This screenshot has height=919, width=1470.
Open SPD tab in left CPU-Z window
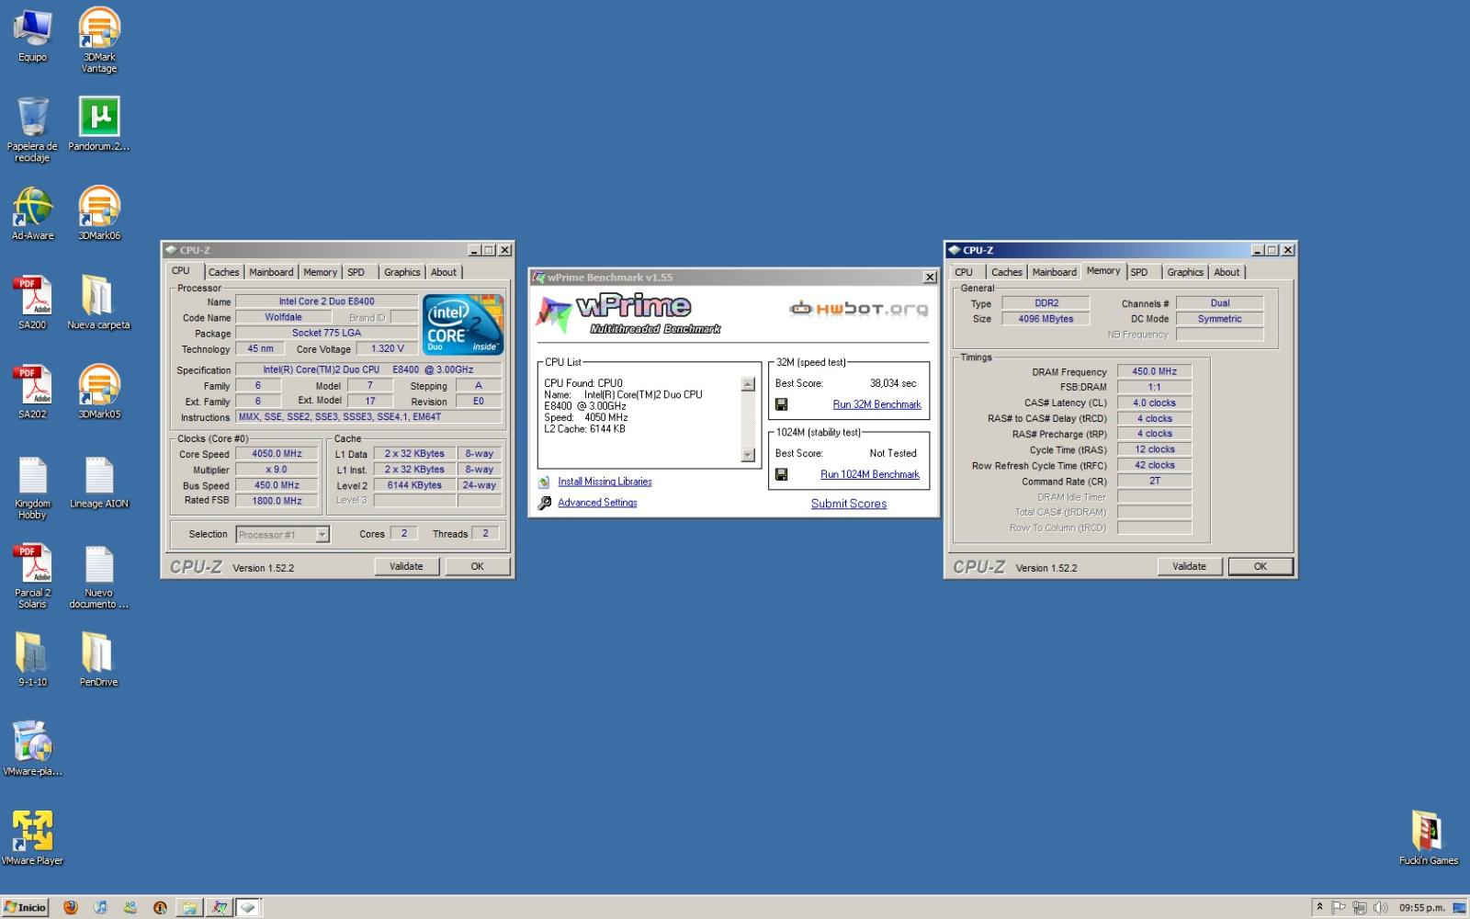click(356, 272)
